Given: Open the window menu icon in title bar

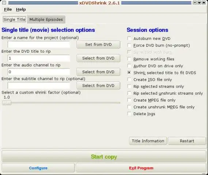Looking at the screenshot, I should (x=4, y=3).
